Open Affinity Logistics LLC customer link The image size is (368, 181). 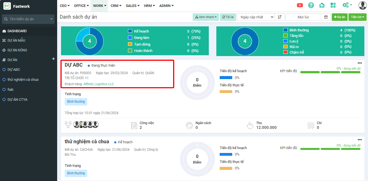(99, 84)
